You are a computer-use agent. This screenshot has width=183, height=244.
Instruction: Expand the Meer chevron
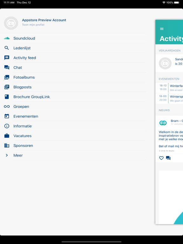pyautogui.click(x=7, y=155)
